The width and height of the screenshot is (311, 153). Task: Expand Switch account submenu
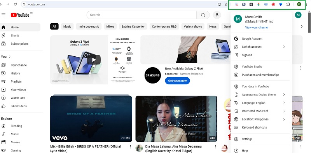[x=261, y=47]
